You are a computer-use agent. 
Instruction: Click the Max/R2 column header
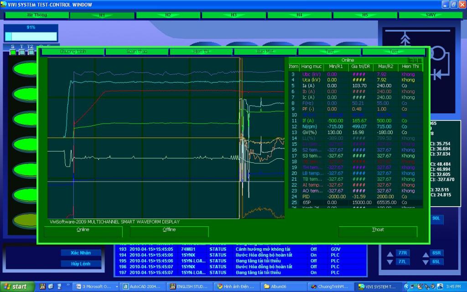tap(385, 67)
